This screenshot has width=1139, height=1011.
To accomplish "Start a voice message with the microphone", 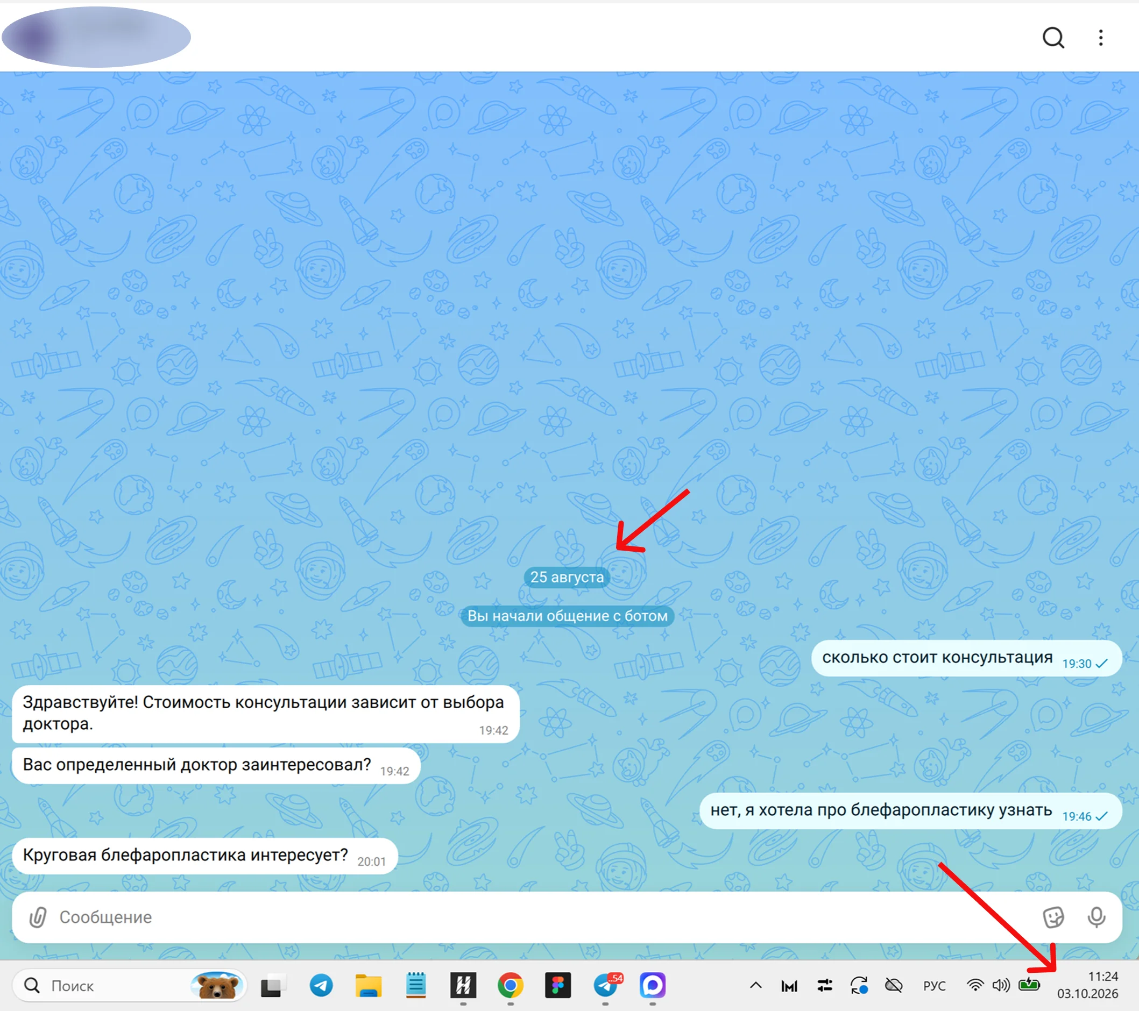I will click(x=1096, y=917).
